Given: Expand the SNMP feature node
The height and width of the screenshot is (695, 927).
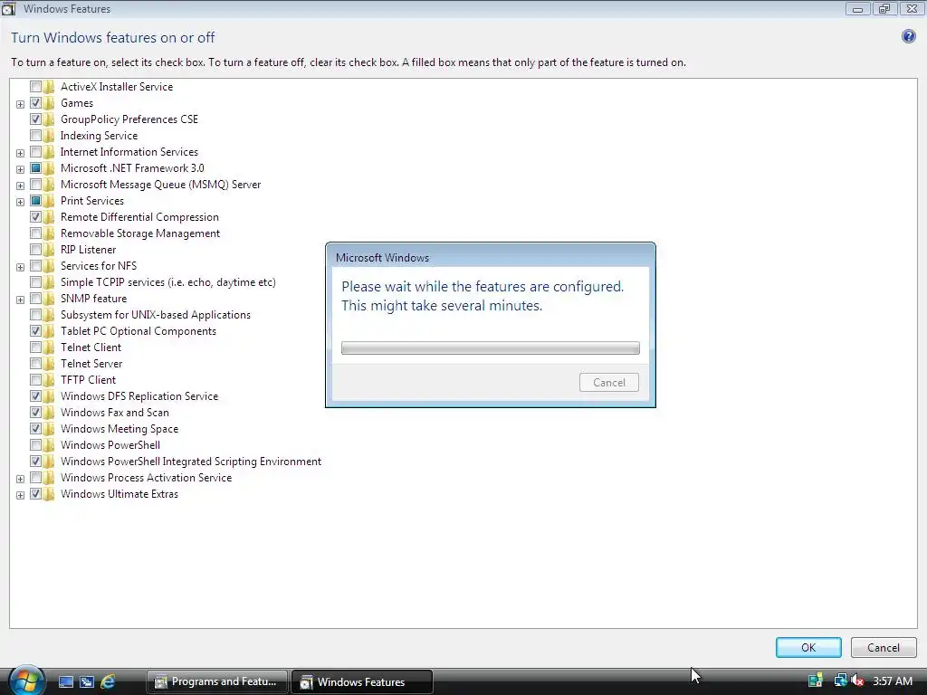Looking at the screenshot, I should point(20,300).
